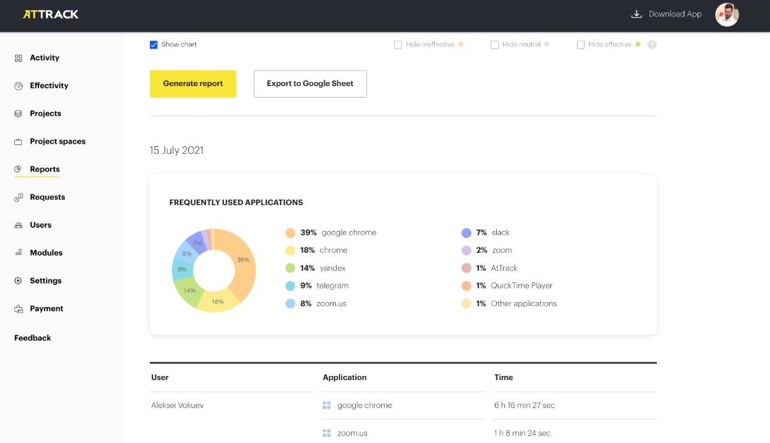Navigate to Modules
The height and width of the screenshot is (443, 770).
[x=46, y=253]
